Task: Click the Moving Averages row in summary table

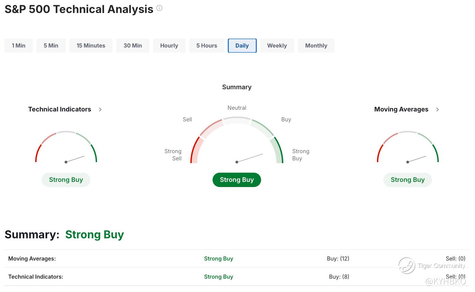Action: (32, 258)
